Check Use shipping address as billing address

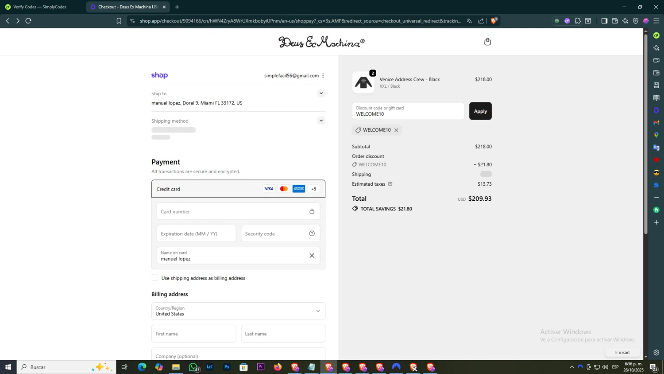coord(155,278)
